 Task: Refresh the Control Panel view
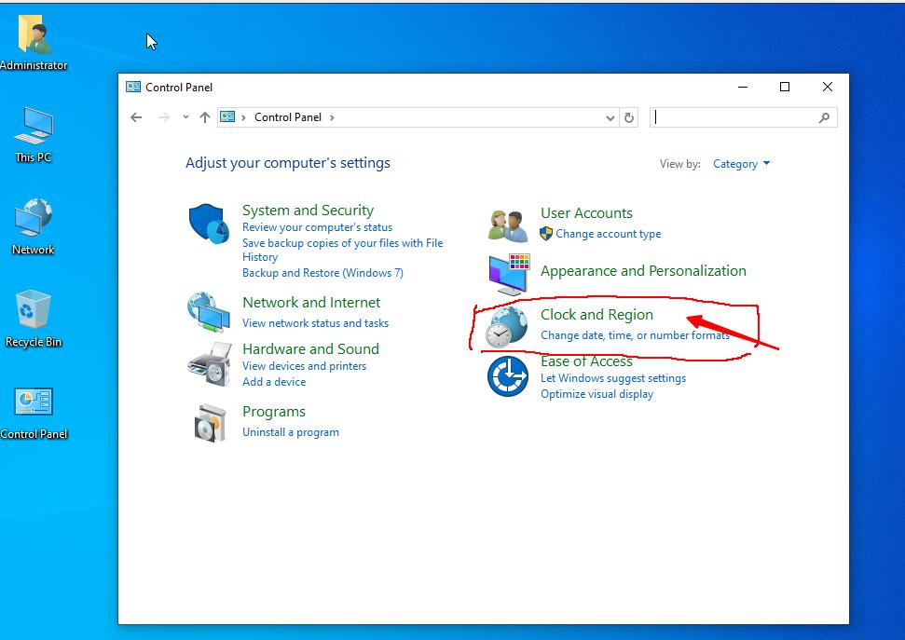(x=629, y=117)
